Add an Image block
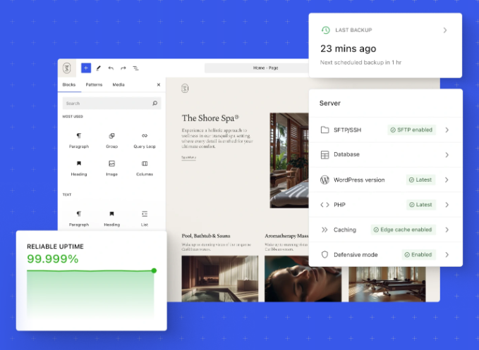The image size is (479, 350). [x=111, y=167]
